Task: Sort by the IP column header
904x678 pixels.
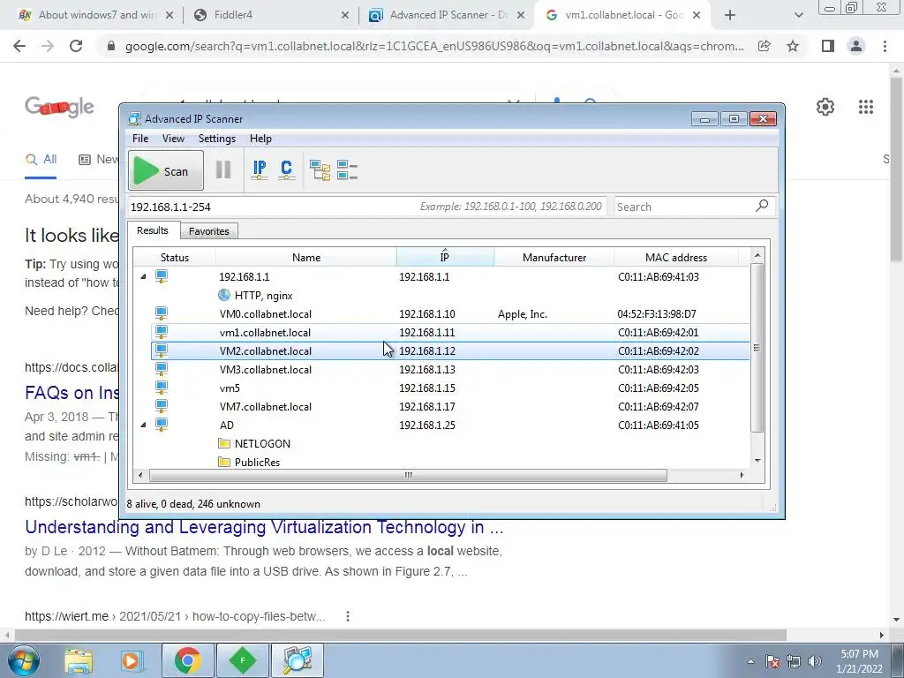Action: 445,257
